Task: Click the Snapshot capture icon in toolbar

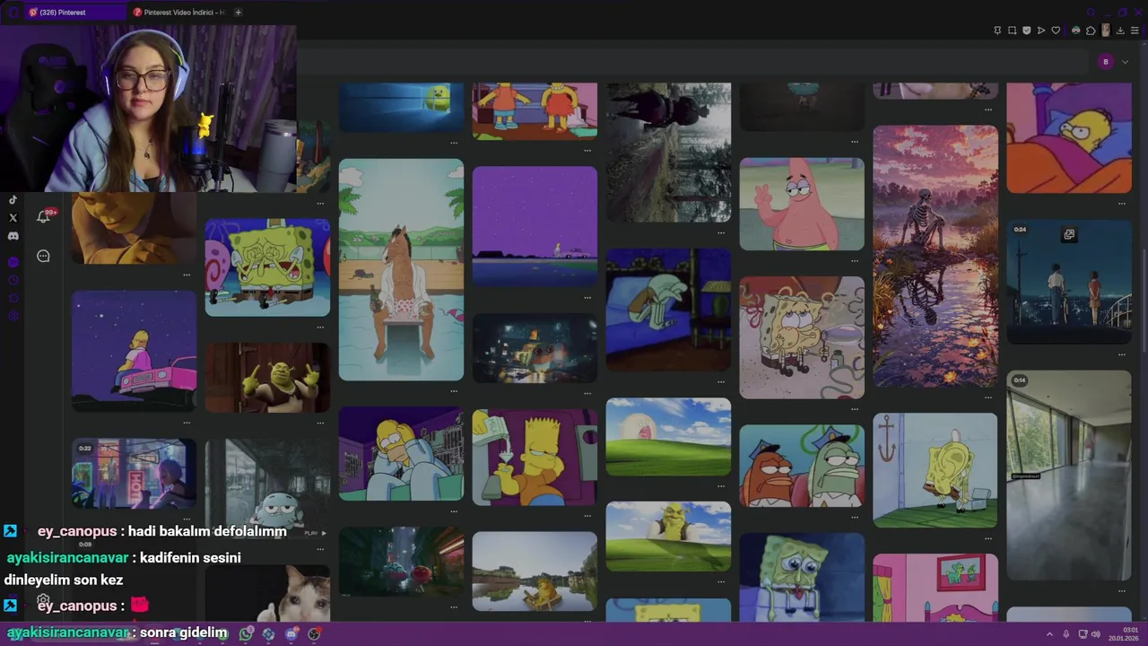Action: click(x=1013, y=31)
